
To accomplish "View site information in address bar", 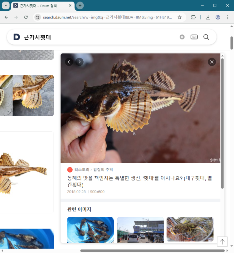I will click(x=38, y=17).
